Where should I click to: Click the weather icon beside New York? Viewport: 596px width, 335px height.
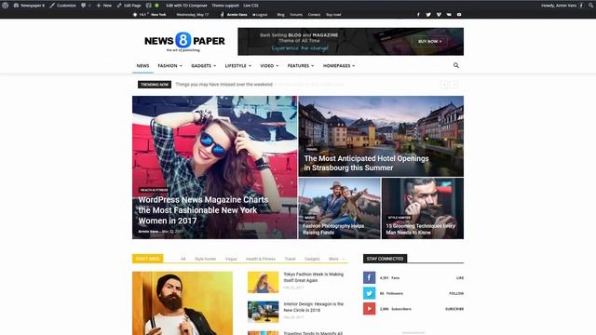click(x=134, y=15)
